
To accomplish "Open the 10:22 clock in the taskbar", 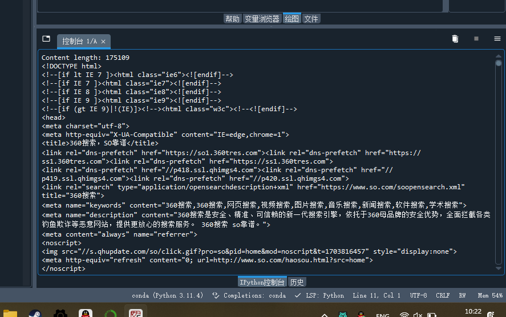I will (473, 311).
